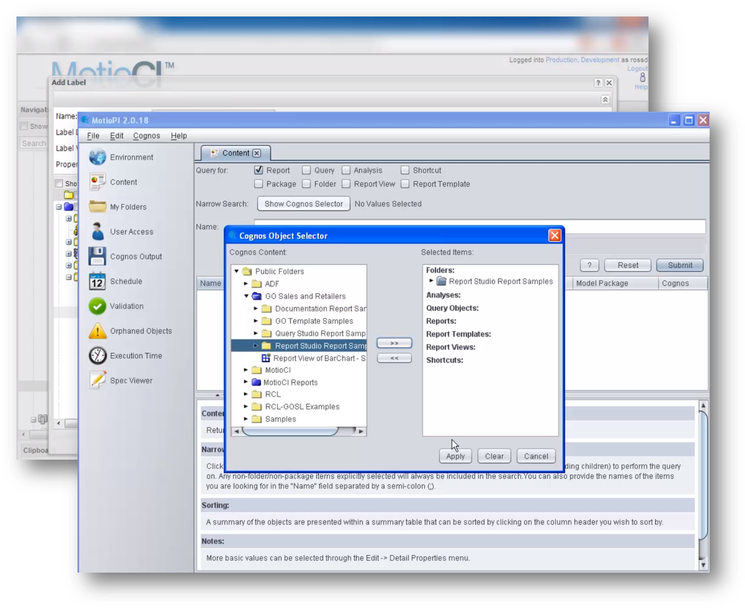Image resolution: width=745 pixels, height=608 pixels.
Task: Close the Content tab with its x
Action: 256,153
